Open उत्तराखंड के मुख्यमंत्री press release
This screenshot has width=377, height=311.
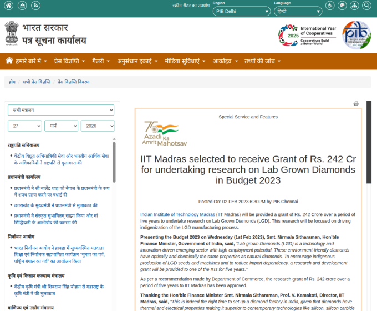point(55,205)
